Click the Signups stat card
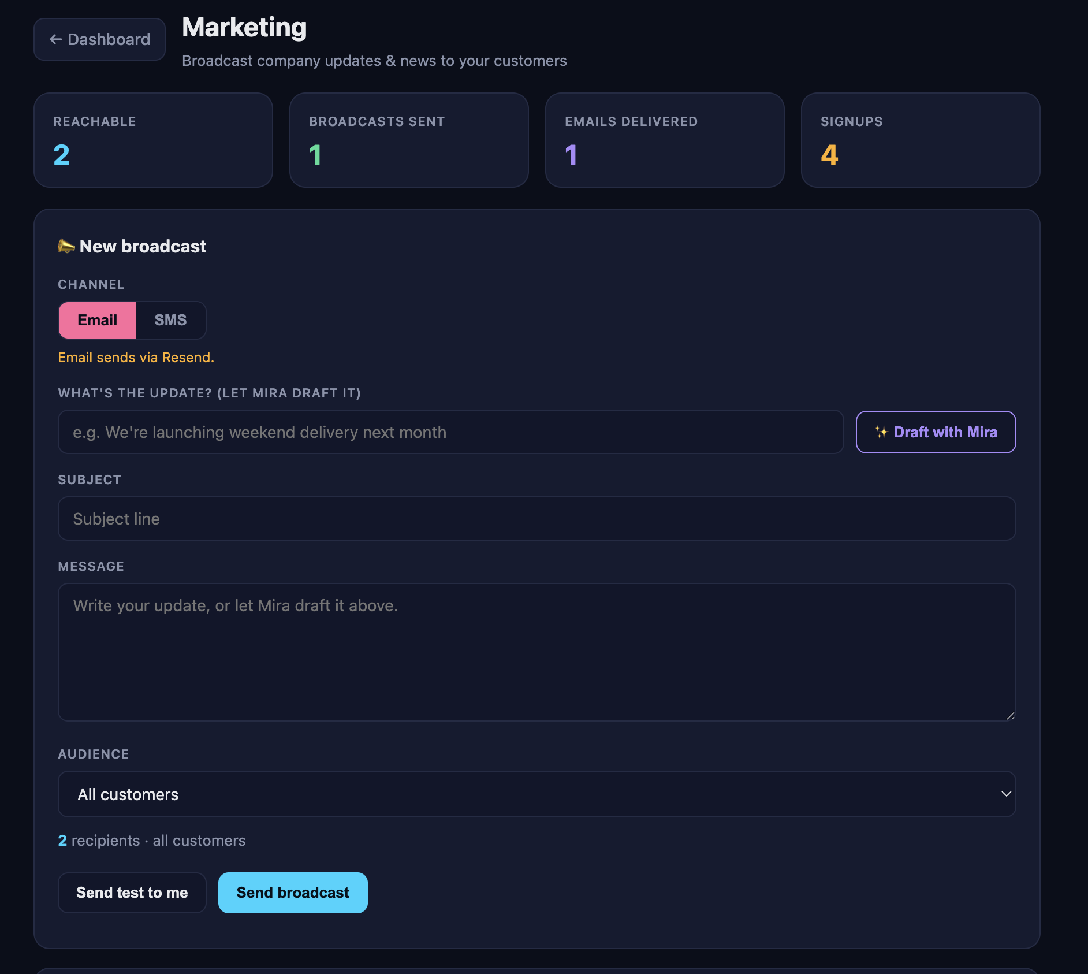The width and height of the screenshot is (1088, 974). click(x=921, y=140)
